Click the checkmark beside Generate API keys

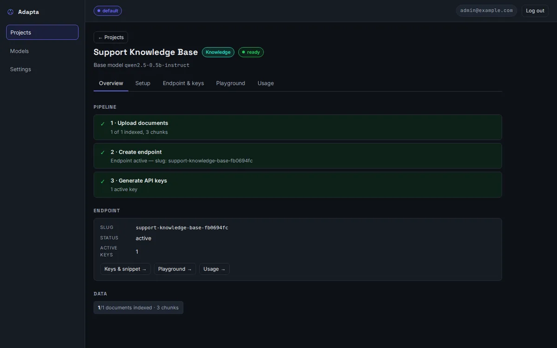103,181
